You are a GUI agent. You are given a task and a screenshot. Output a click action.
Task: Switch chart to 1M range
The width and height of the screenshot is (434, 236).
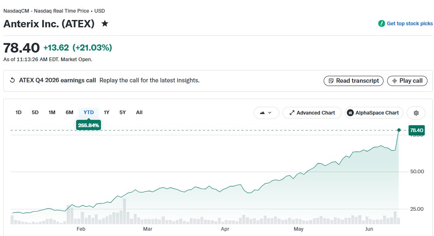point(52,112)
